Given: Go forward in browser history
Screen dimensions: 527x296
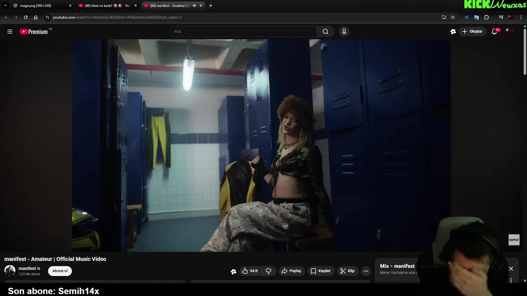Looking at the screenshot, I should point(16,17).
